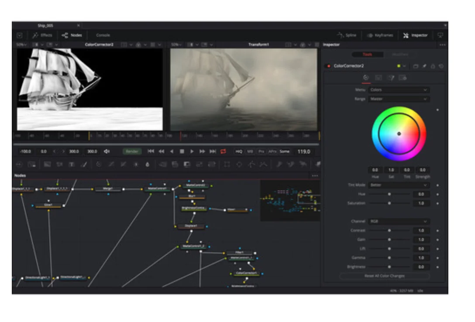Select the Paint brush tool in the toolbar

[84, 164]
